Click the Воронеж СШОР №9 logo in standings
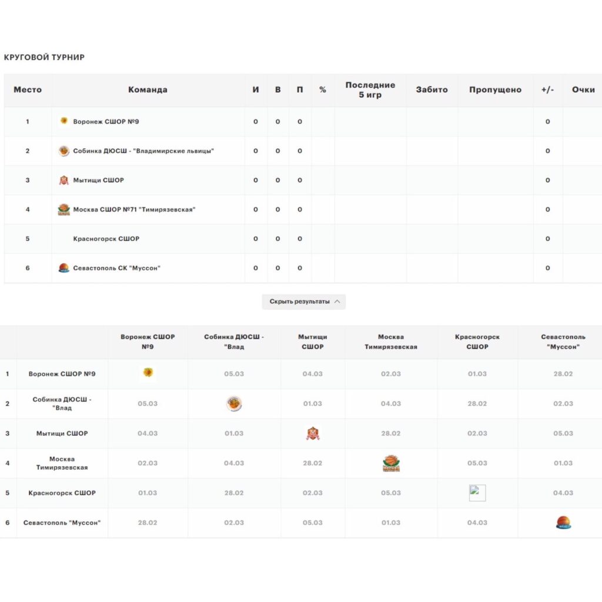 point(64,121)
